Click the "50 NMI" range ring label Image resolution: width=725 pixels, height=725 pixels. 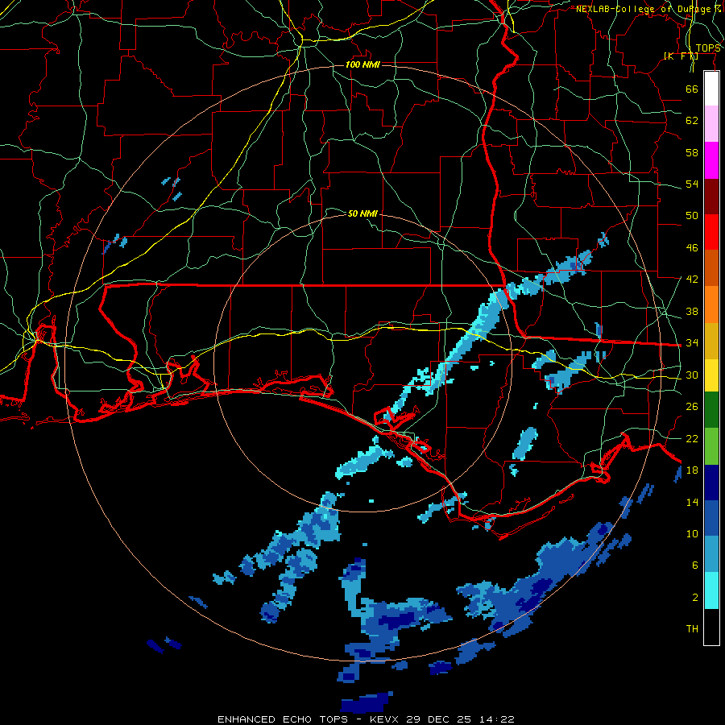coord(362,213)
